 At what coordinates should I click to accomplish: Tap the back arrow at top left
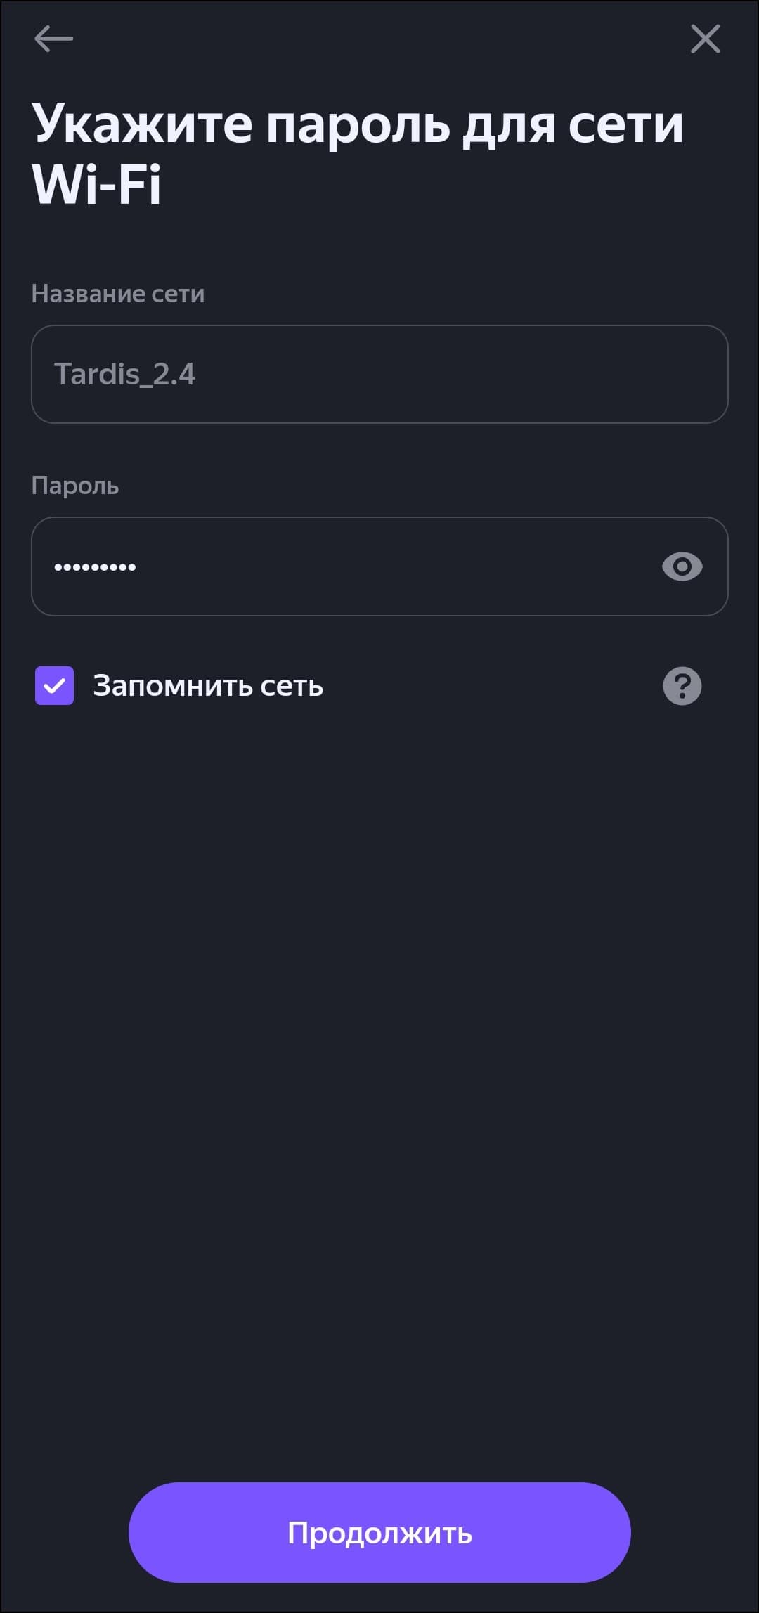(x=53, y=39)
